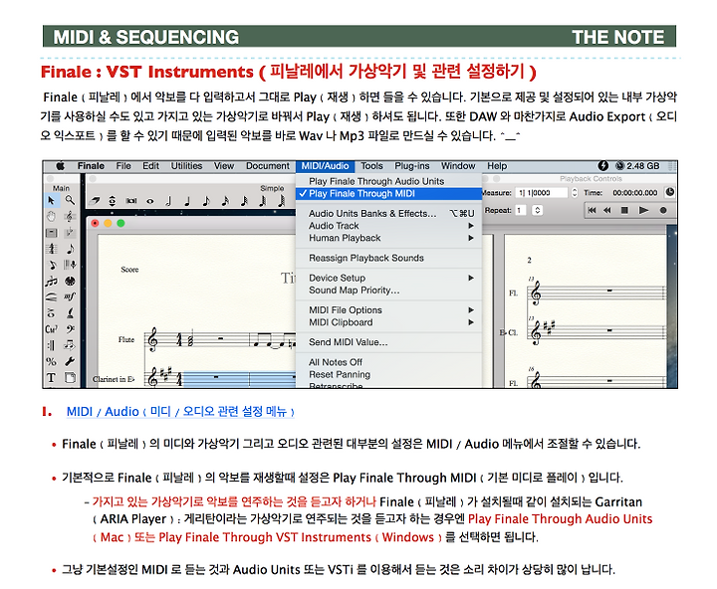Open Audio Units Banks & Effects
The image size is (717, 589).
[389, 213]
